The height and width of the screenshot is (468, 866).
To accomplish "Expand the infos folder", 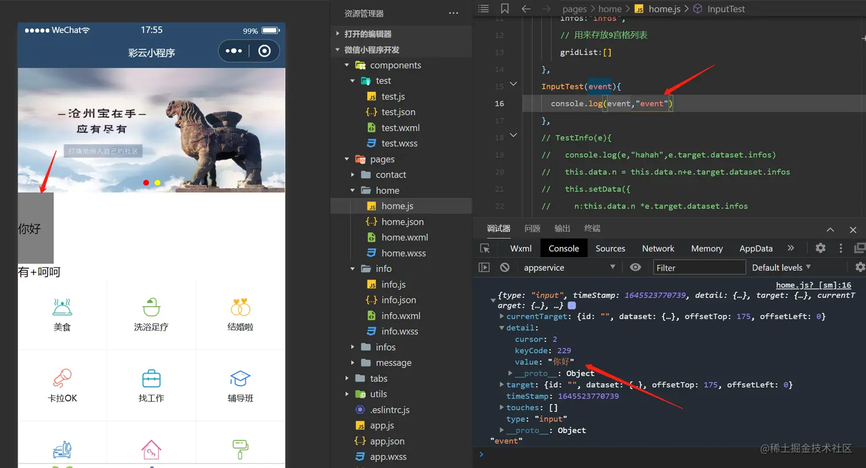I will point(352,347).
